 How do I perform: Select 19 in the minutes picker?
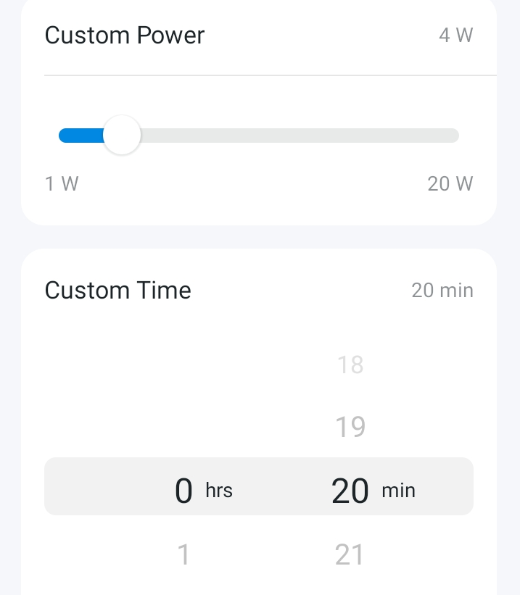350,427
